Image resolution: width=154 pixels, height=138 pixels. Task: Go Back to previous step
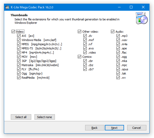click(95, 128)
